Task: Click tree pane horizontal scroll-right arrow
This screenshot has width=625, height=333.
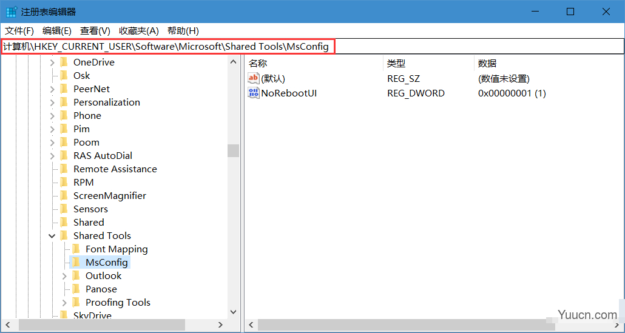Action: 220,325
